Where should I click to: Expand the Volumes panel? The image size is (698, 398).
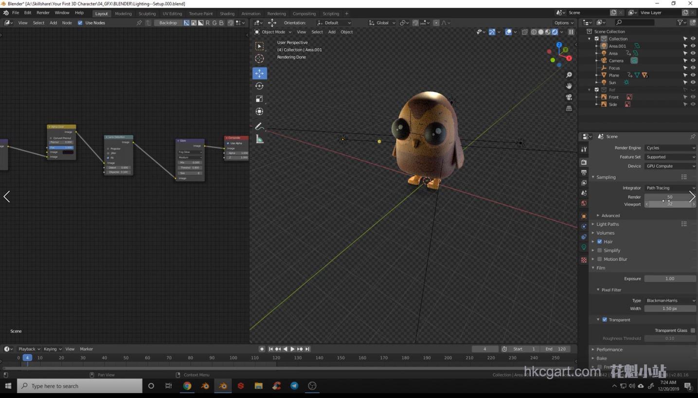click(x=605, y=233)
